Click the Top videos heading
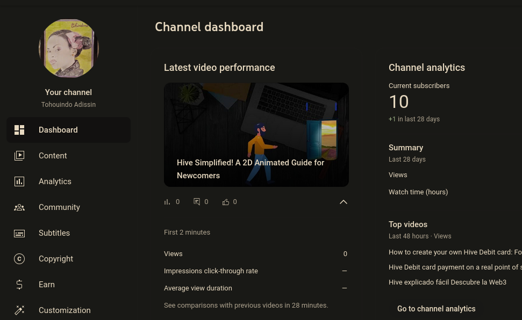Viewport: 522px width, 320px height. pos(408,224)
